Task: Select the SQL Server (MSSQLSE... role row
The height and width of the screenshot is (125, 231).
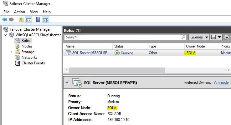Action: pos(147,53)
